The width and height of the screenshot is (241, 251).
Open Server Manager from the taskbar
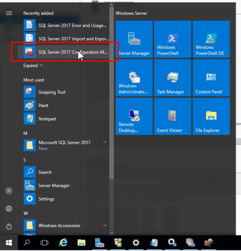point(100,243)
